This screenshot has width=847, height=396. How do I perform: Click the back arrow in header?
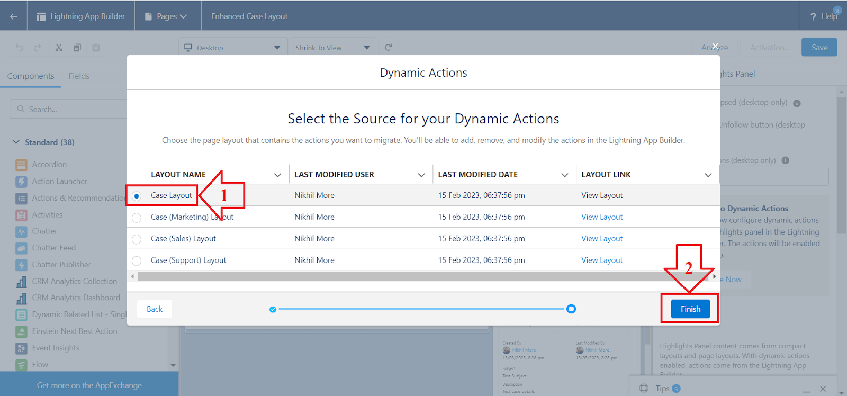click(x=14, y=16)
